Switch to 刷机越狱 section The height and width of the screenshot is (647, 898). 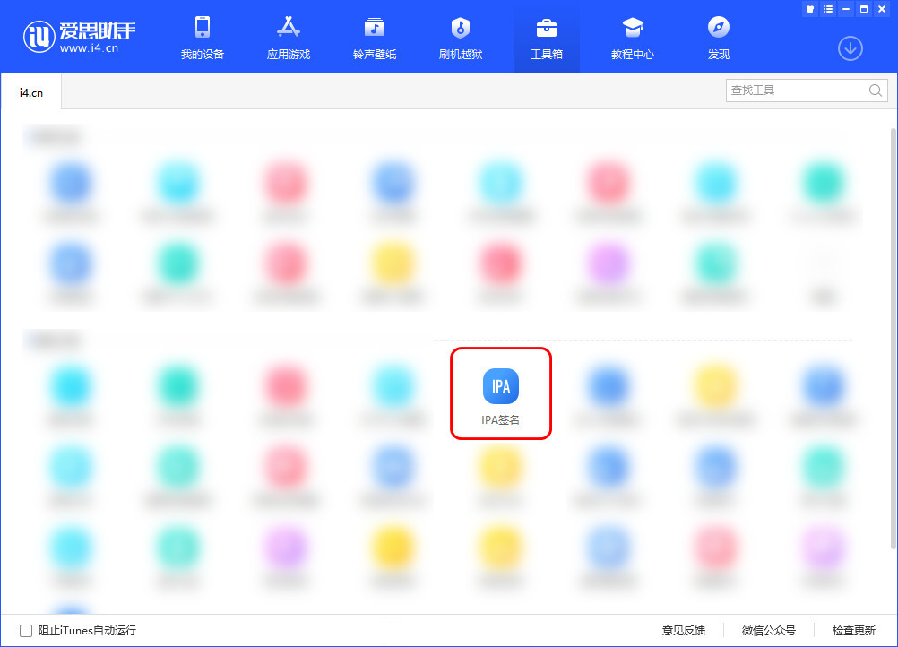tap(461, 38)
